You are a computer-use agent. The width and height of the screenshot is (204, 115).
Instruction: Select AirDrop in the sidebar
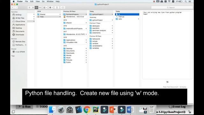(x=18, y=15)
